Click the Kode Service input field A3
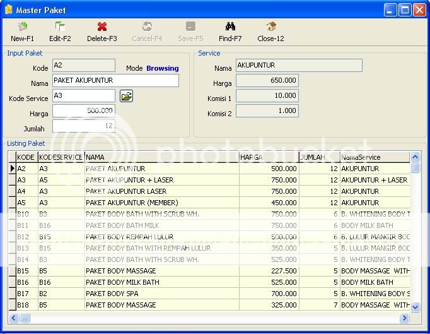 (84, 95)
